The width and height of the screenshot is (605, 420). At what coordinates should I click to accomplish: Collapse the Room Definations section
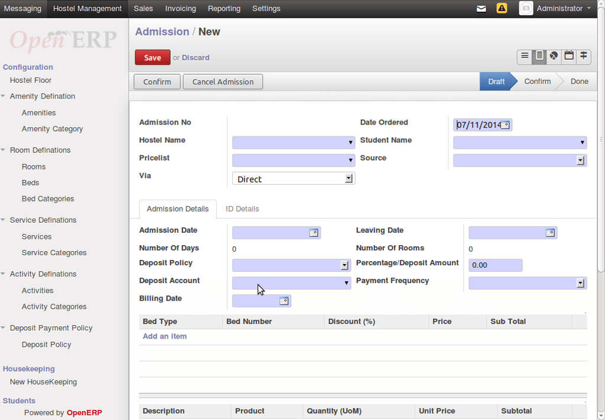pos(3,150)
